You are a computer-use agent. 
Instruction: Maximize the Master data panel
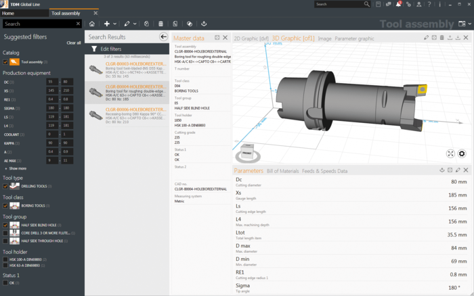pyautogui.click(x=217, y=38)
